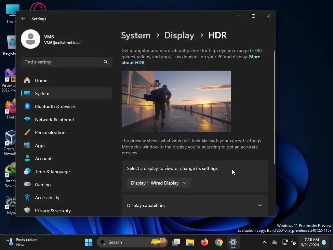Image resolution: width=333 pixels, height=250 pixels.
Task: Click the Accounts person icon
Action: 27,158
